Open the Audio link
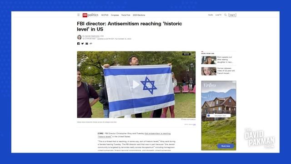The height and width of the screenshot is (164, 291). pos(211,15)
